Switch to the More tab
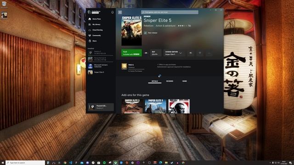Image resolution: width=294 pixels, height=165 pixels. click(x=185, y=82)
